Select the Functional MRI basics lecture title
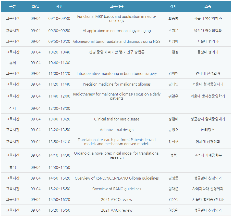 (117, 18)
